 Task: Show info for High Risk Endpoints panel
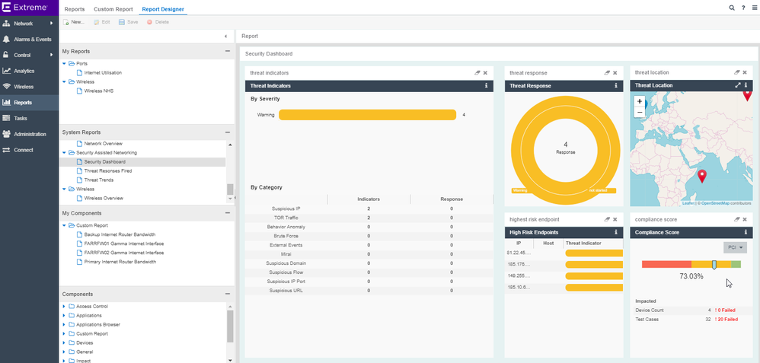[x=616, y=233]
